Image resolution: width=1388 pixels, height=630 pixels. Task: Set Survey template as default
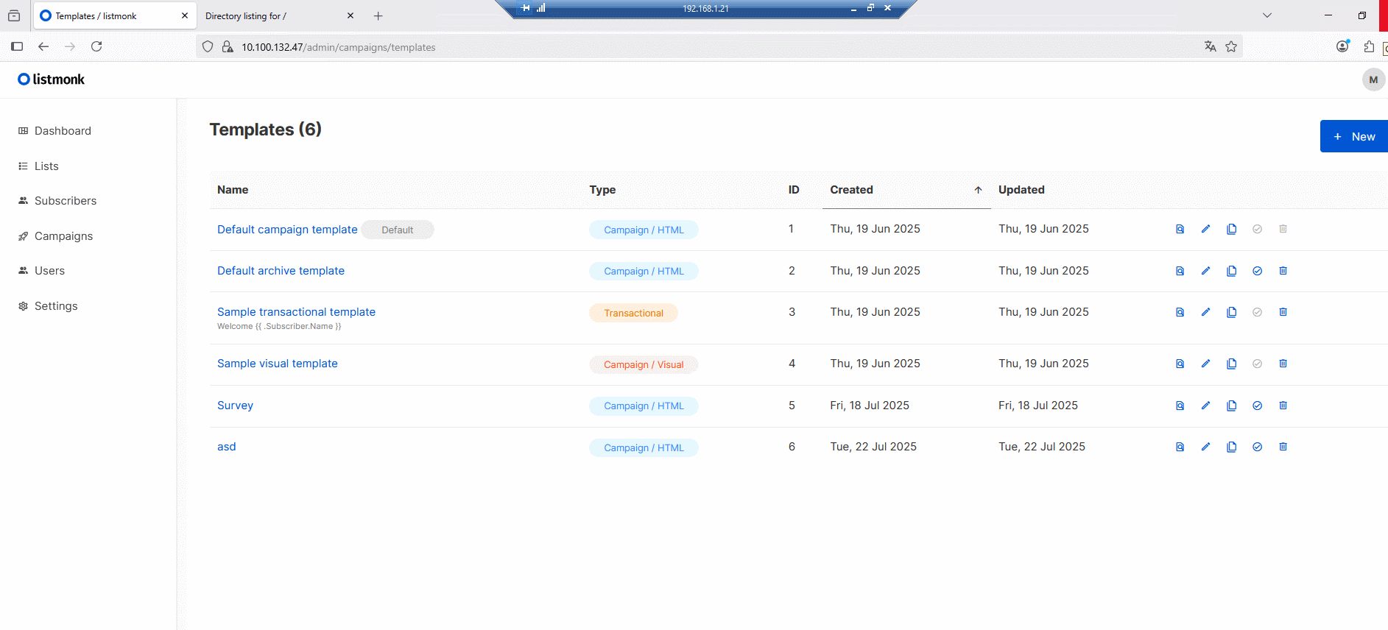tap(1257, 406)
